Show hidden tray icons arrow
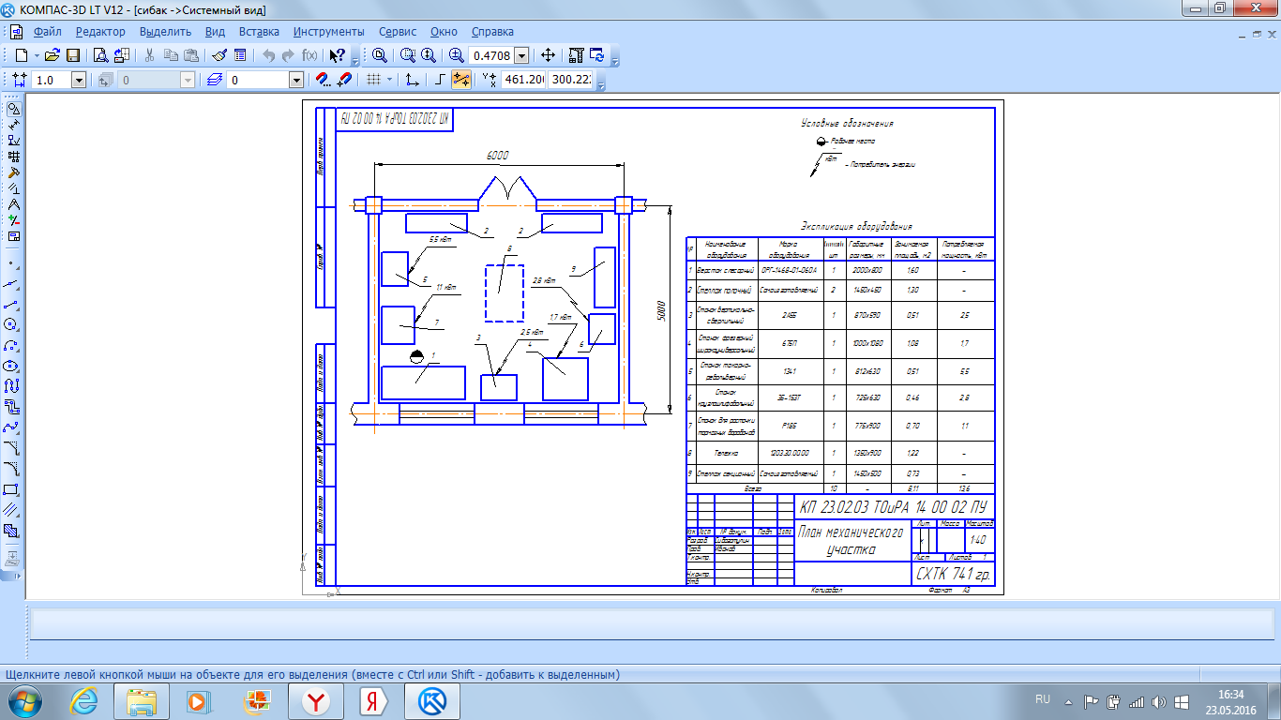Viewport: 1281px width, 720px height. coord(1067,700)
